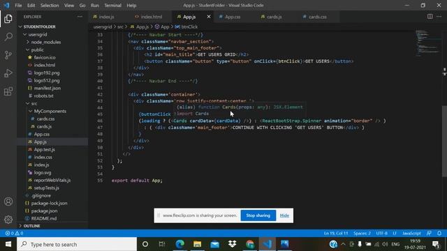447x251 pixels.
Task: Click the feedback icon in status bar
Action: (429, 233)
